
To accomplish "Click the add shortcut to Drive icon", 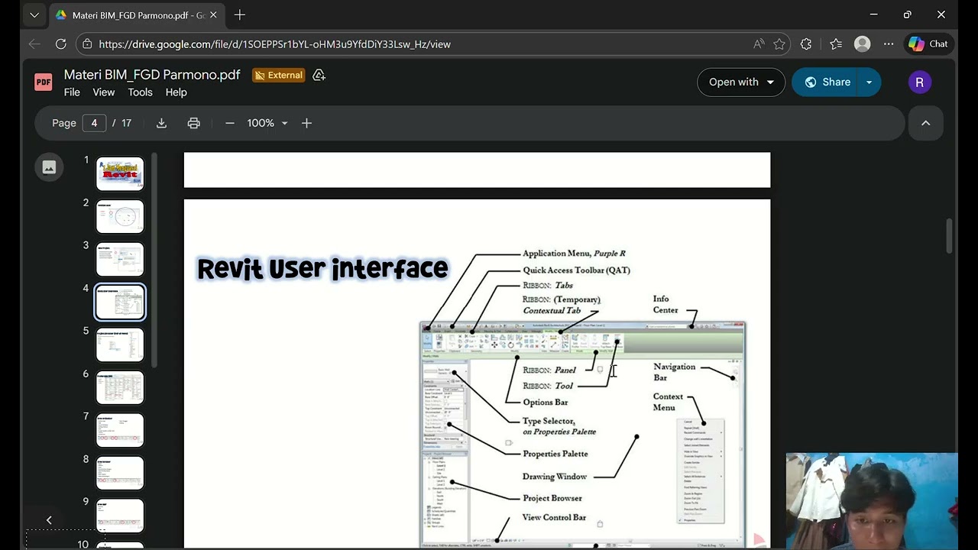I will pos(319,75).
